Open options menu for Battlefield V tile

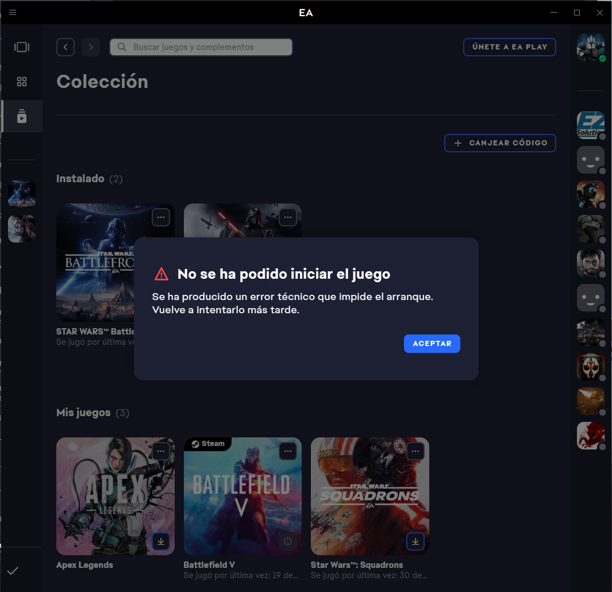tap(288, 451)
